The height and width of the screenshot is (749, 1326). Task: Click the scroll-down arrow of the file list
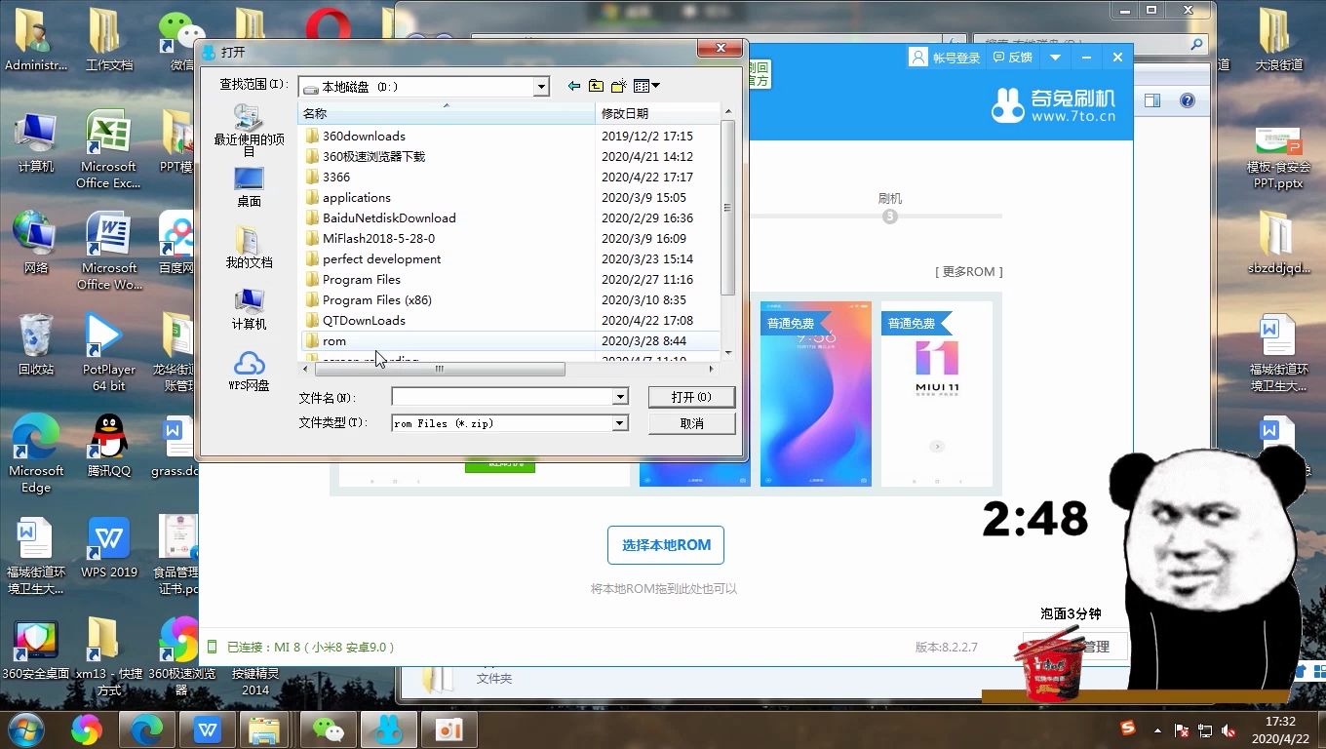727,353
